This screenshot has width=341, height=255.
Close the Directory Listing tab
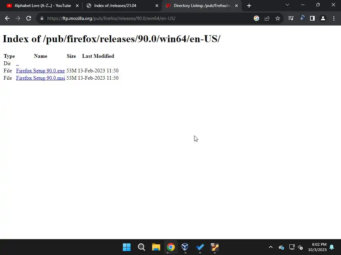(x=236, y=6)
